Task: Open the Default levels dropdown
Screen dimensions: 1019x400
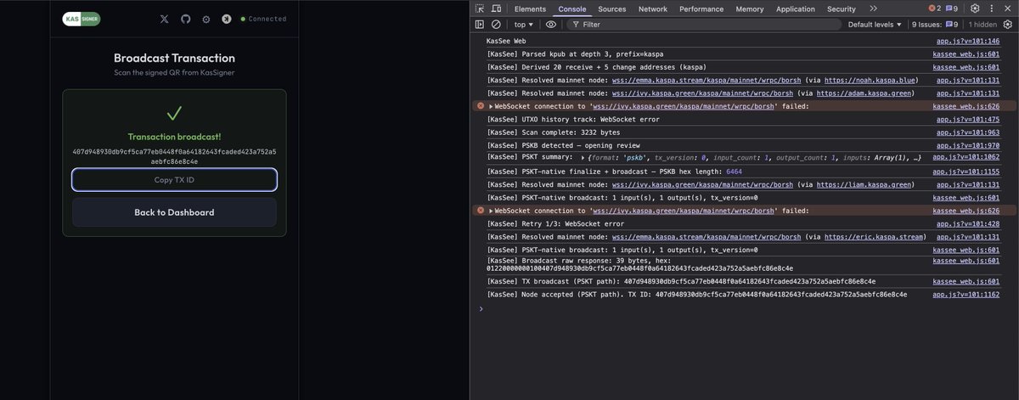Action: pos(875,25)
